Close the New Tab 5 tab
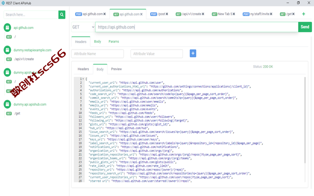The width and height of the screenshot is (314, 196). pyautogui.click(x=234, y=14)
